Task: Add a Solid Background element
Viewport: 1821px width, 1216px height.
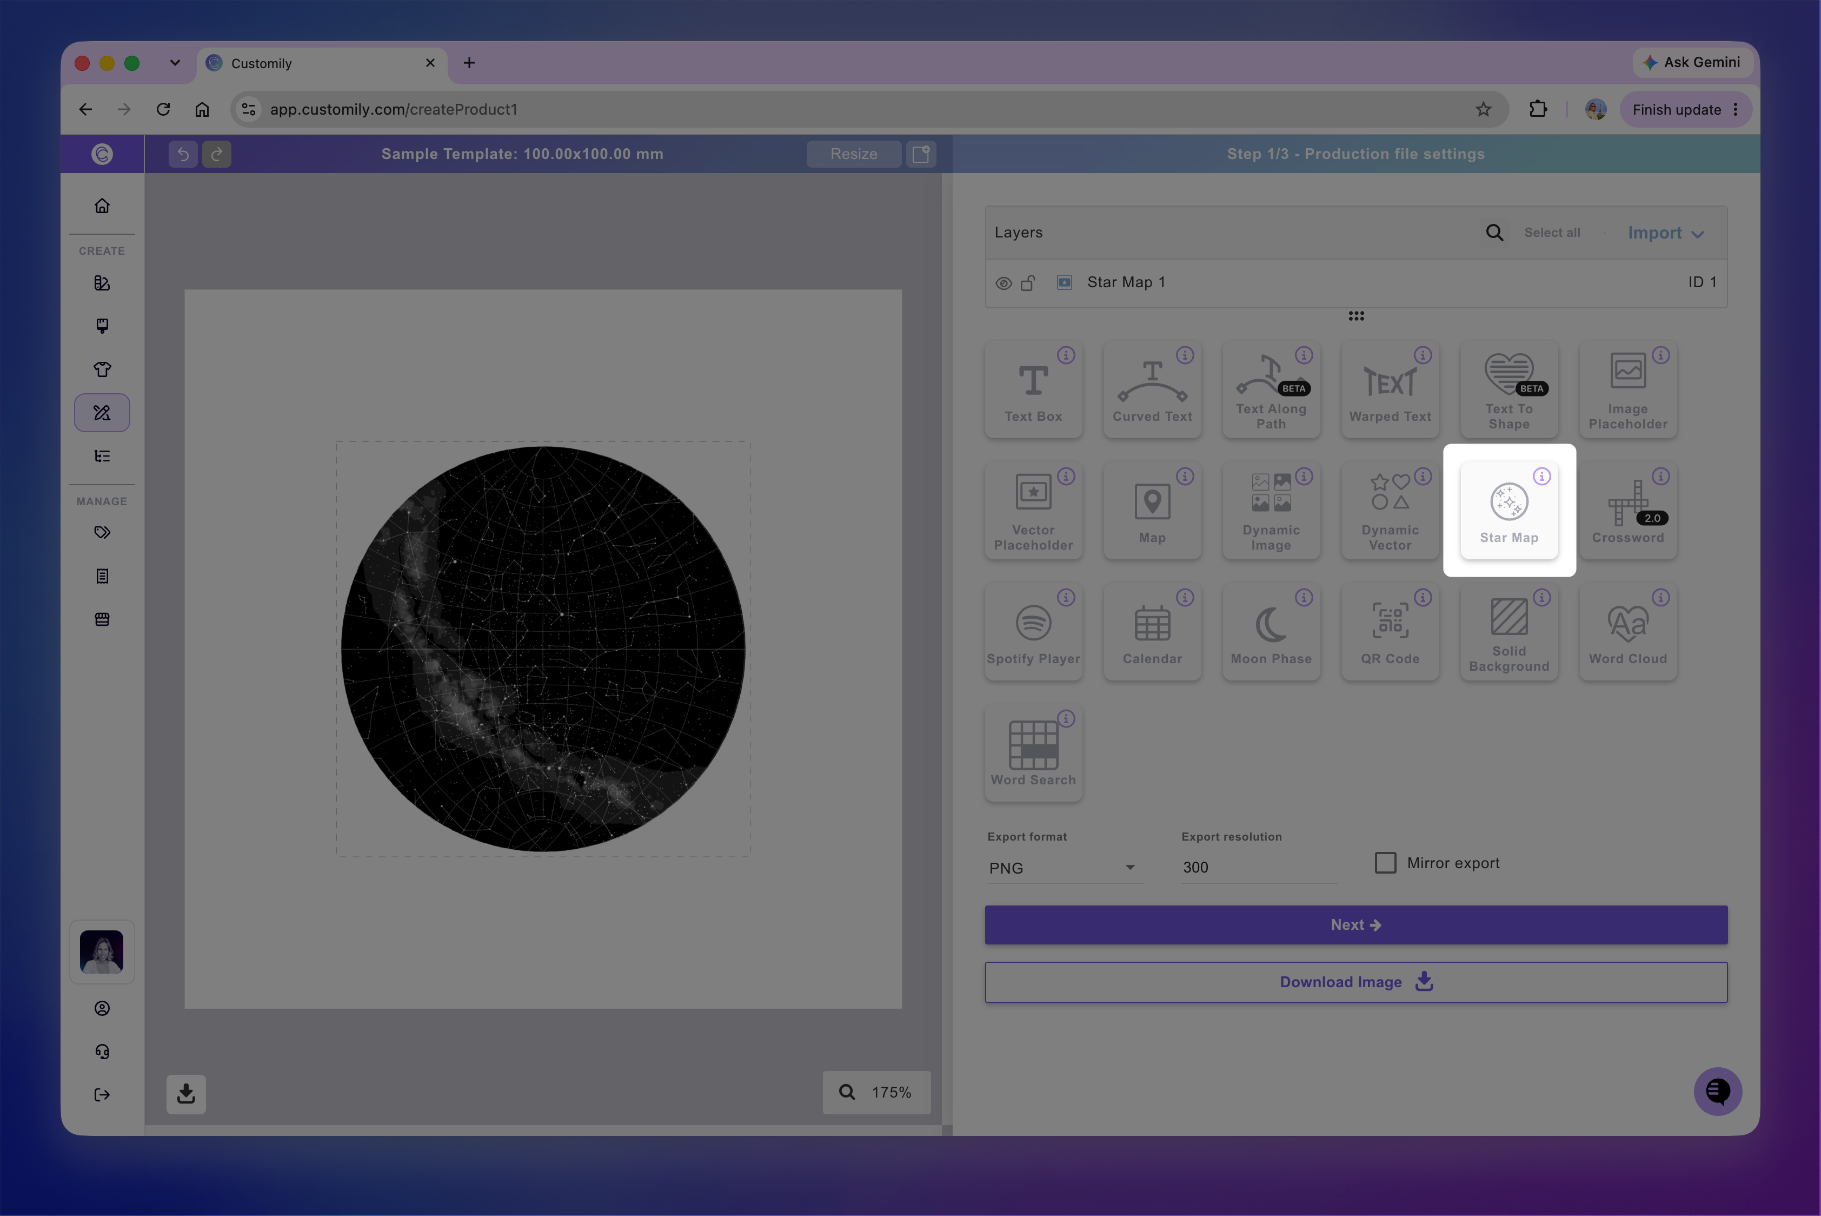Action: click(1508, 631)
